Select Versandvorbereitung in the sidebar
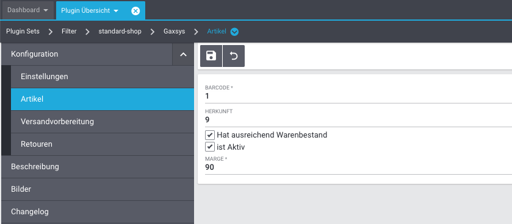The image size is (512, 224). tap(103, 122)
